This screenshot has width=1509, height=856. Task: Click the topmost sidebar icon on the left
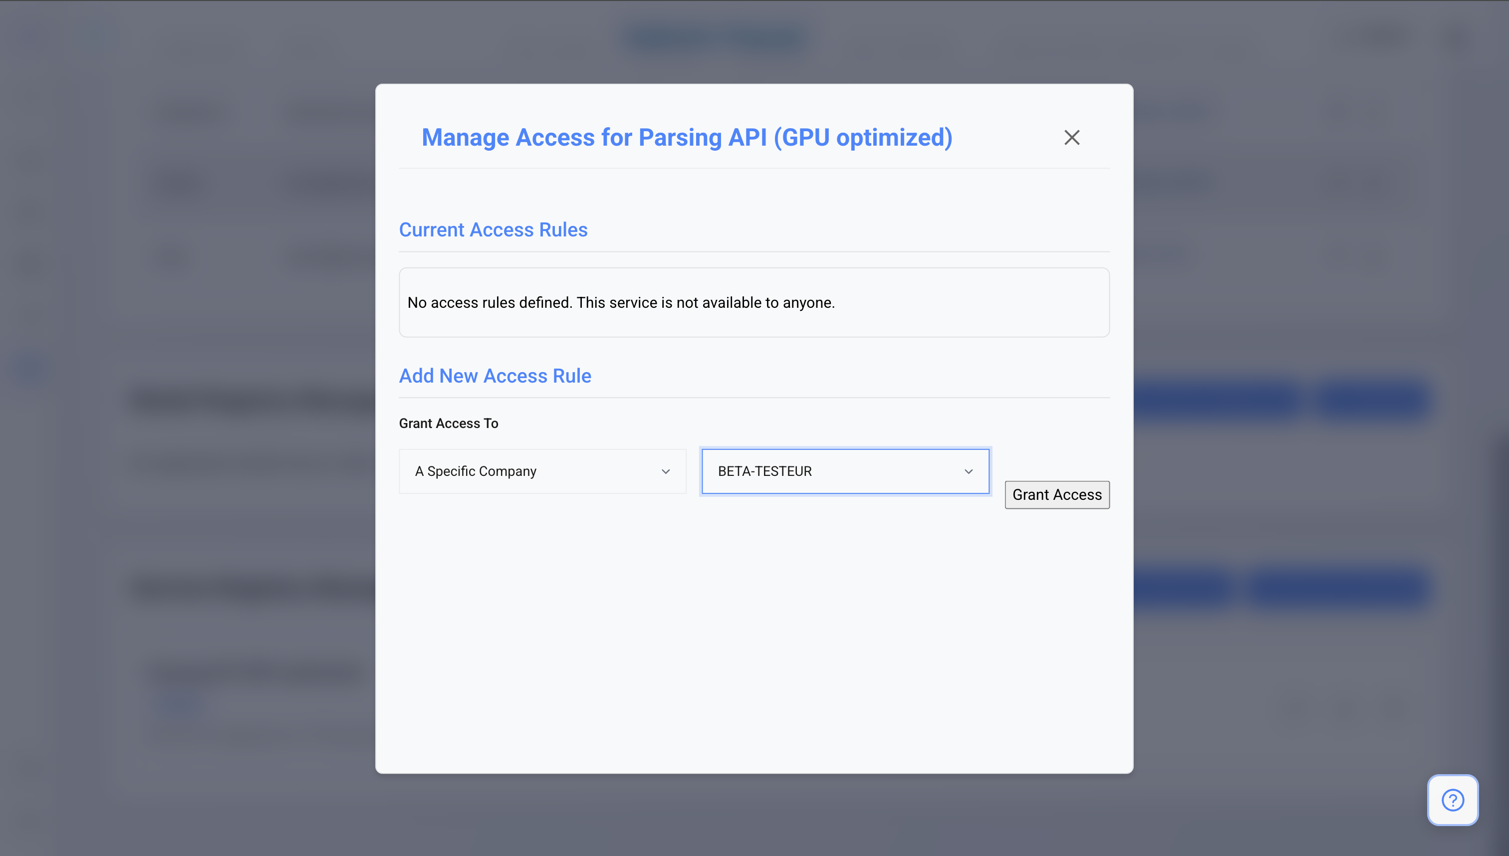29,36
